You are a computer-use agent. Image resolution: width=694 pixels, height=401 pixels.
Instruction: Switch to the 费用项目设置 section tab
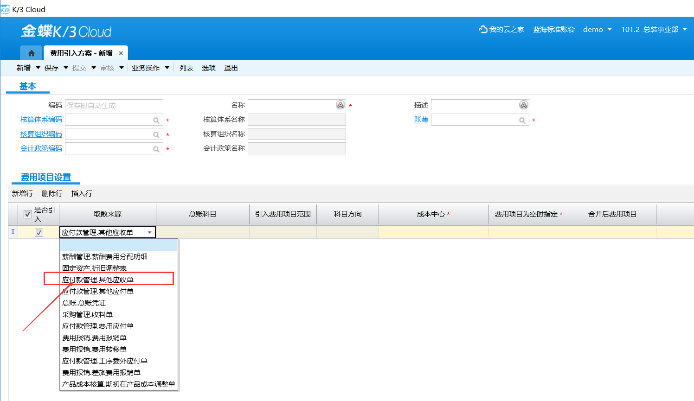(x=46, y=177)
